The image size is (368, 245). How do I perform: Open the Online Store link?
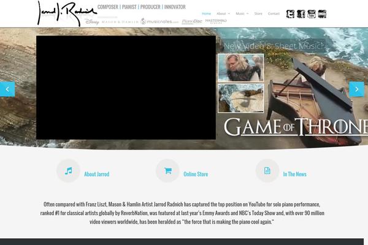point(196,174)
